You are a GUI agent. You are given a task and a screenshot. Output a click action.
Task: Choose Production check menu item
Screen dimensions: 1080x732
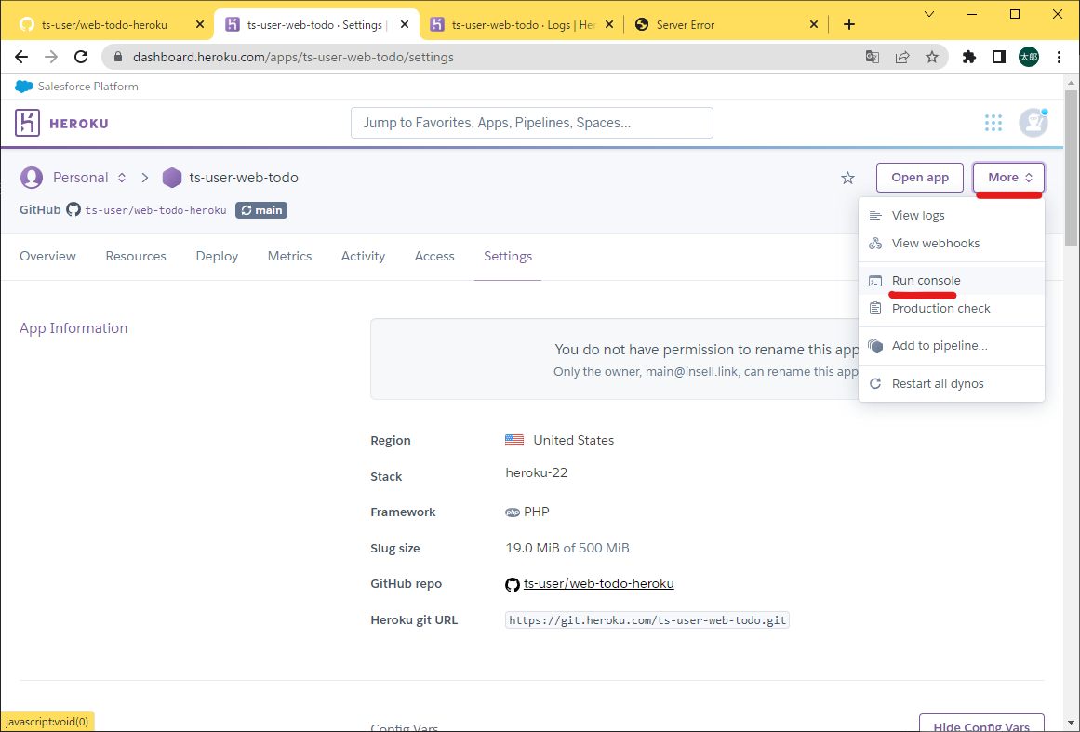(952, 309)
